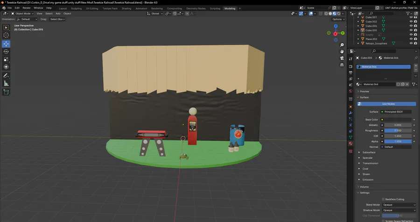Open the Blend Mode dropdown
This screenshot has width=420, height=222.
pyautogui.click(x=399, y=205)
